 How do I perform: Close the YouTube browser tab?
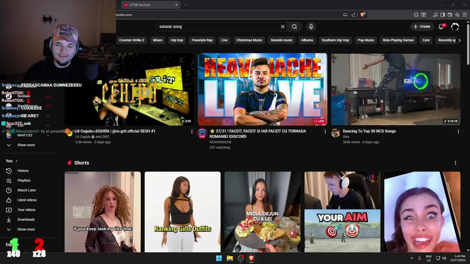(176, 5)
